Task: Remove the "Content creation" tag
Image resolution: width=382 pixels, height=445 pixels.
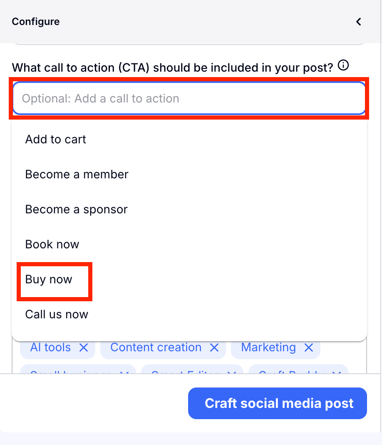Action: pyautogui.click(x=214, y=347)
